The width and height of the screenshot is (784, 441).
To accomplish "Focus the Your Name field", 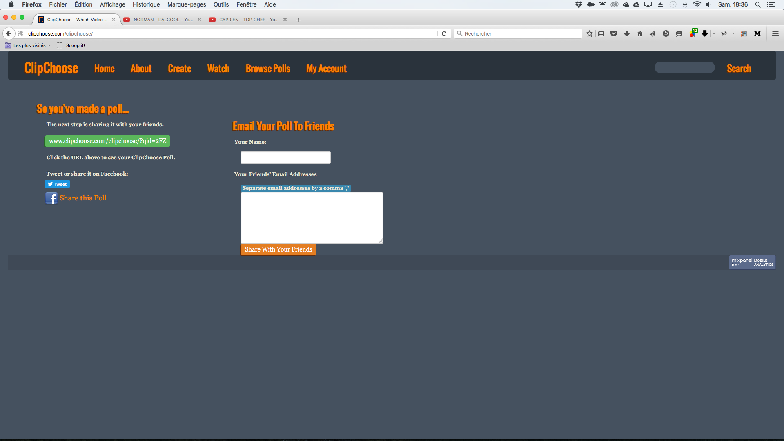I will (286, 158).
